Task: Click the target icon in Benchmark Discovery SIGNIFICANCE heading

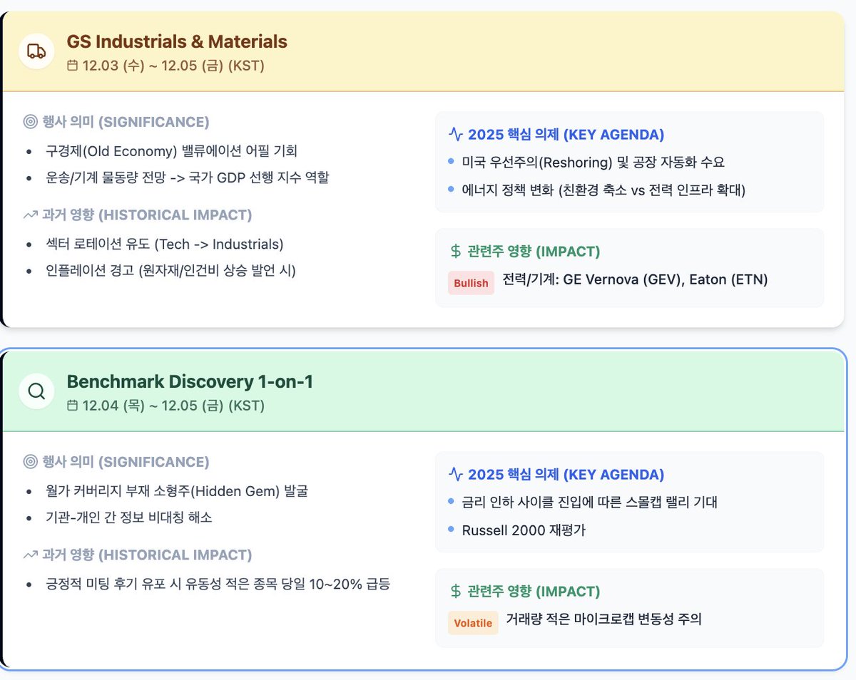Action: tap(29, 462)
